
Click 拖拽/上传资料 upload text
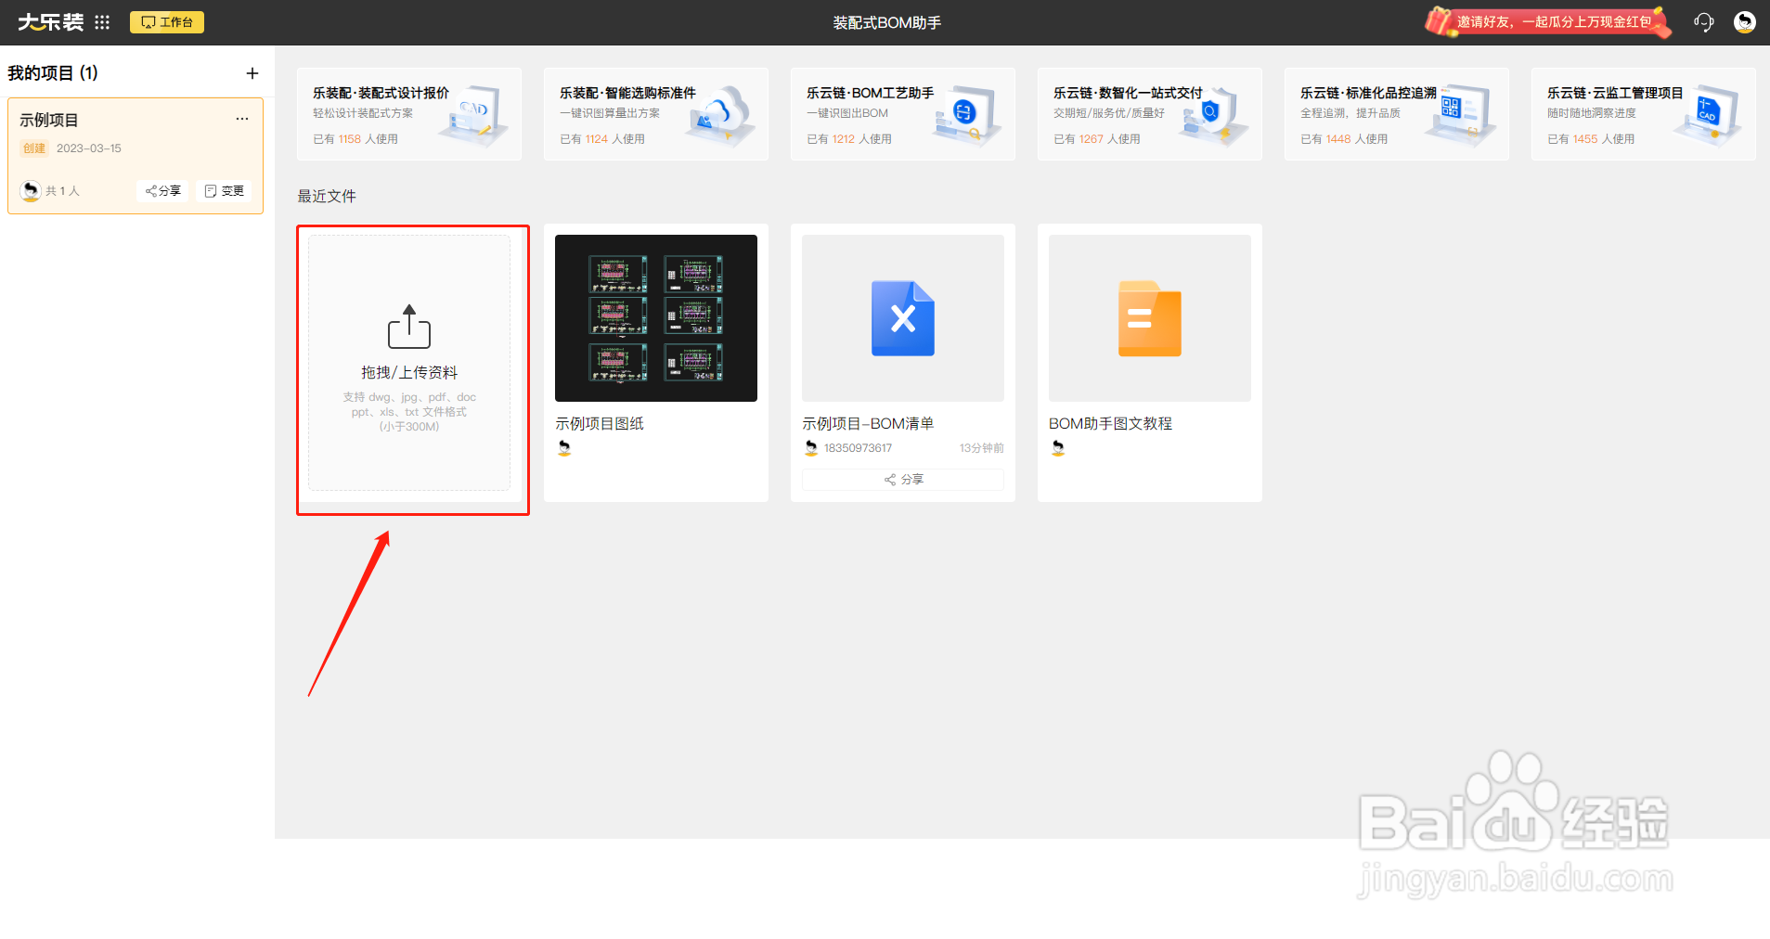(409, 372)
